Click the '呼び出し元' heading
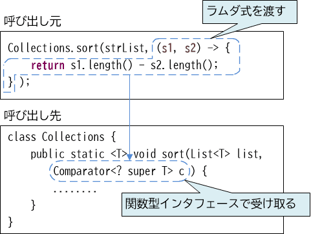311x234 pixels. (32, 21)
